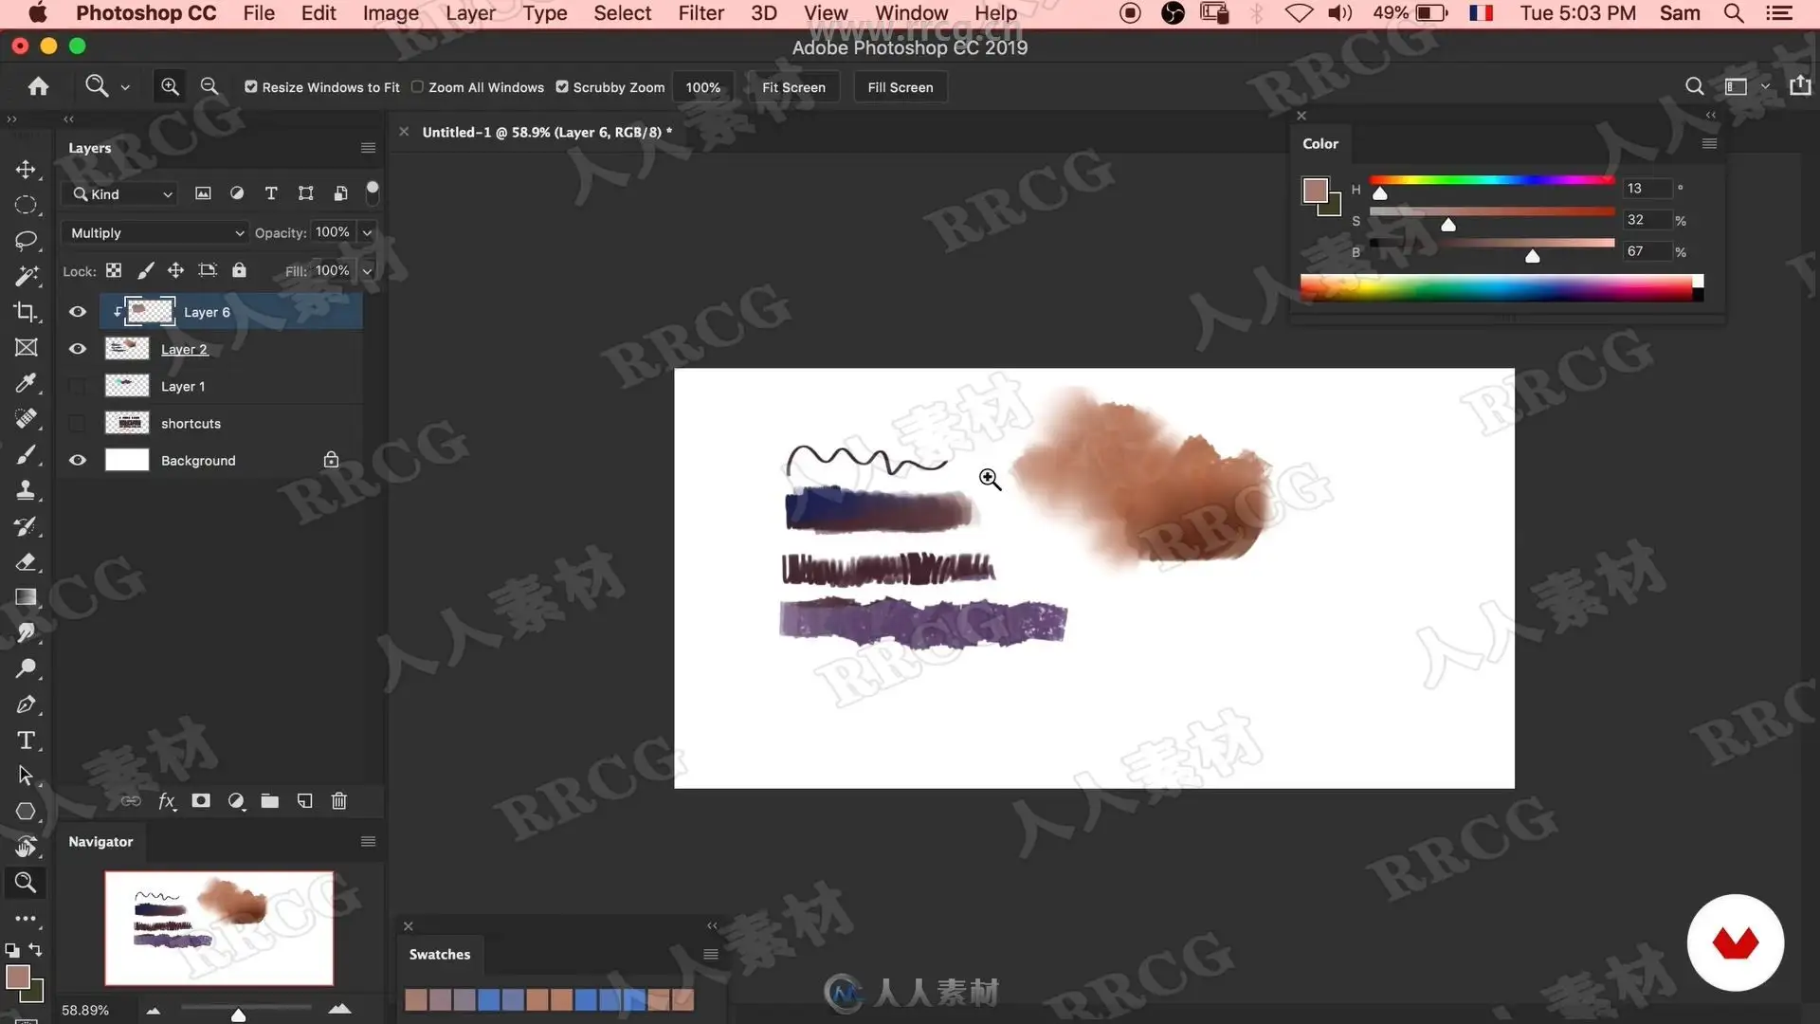Image resolution: width=1820 pixels, height=1024 pixels.
Task: Add a layer mask icon
Action: [201, 801]
